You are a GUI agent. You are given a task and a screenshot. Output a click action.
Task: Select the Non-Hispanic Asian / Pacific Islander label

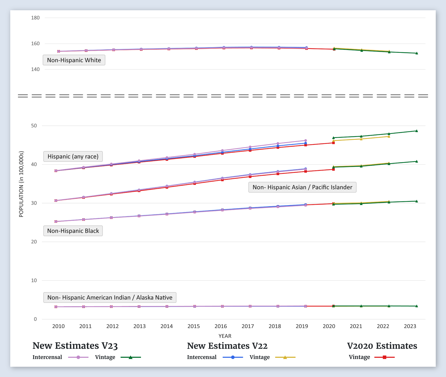click(x=302, y=187)
